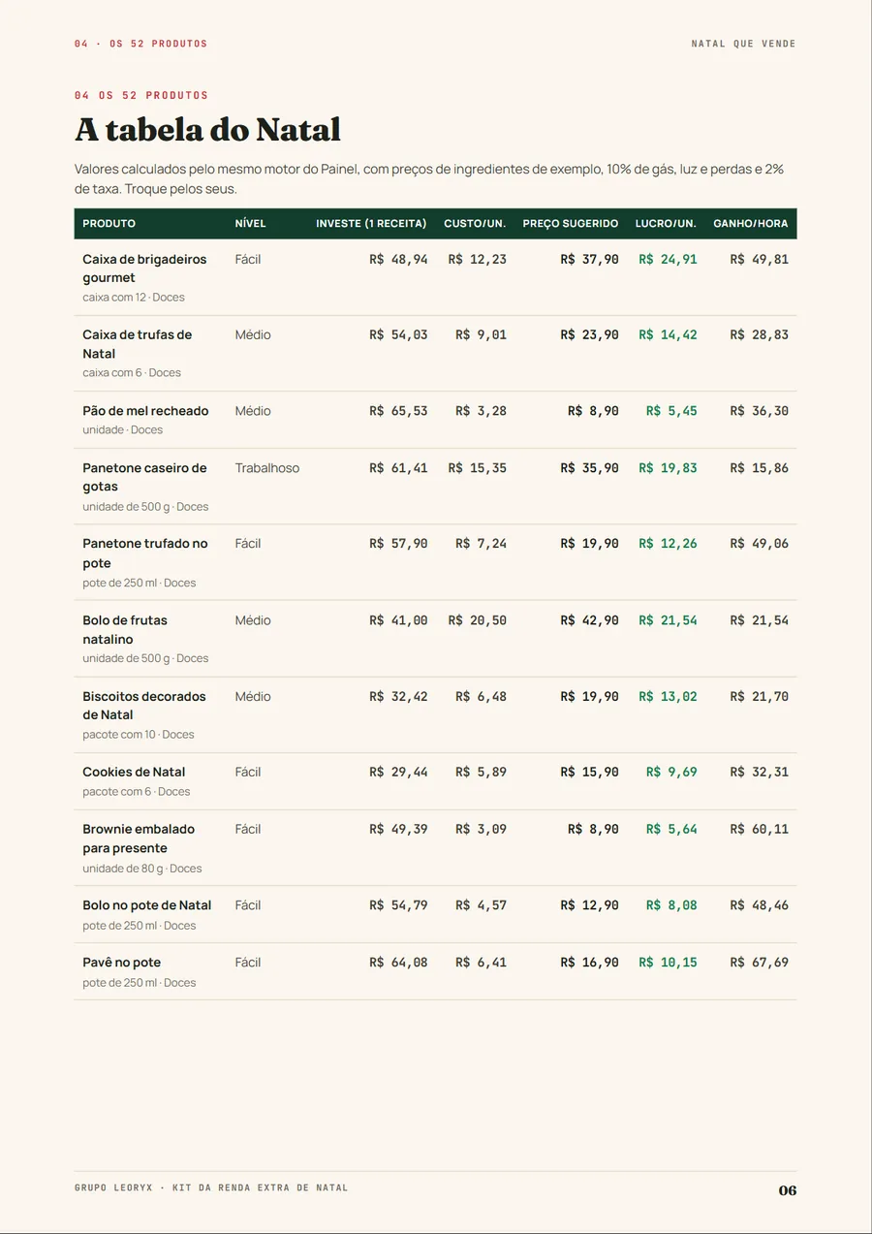Click invest value R$ 49,39

coord(398,830)
